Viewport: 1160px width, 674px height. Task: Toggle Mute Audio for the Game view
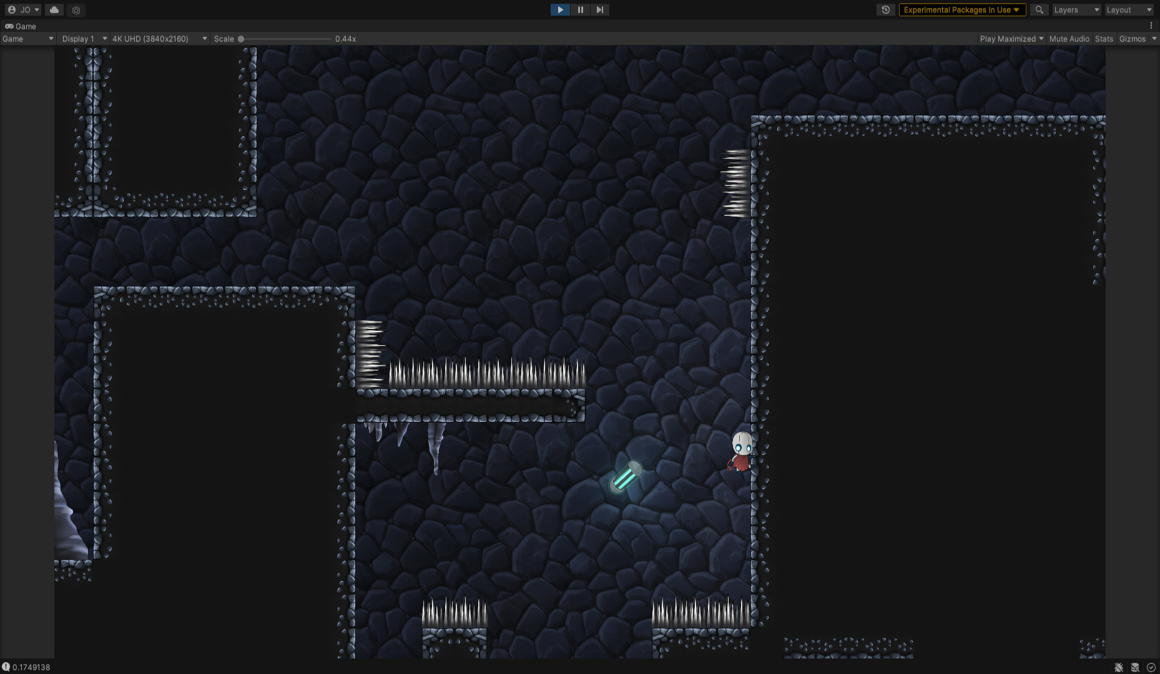tap(1069, 38)
